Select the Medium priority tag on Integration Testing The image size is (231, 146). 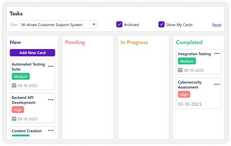[187, 61]
